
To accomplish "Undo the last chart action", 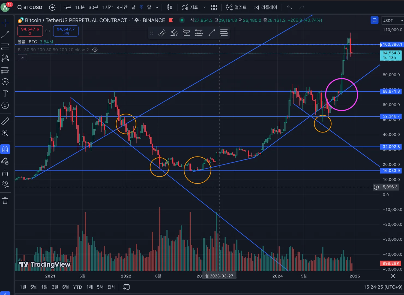I will pos(289,7).
